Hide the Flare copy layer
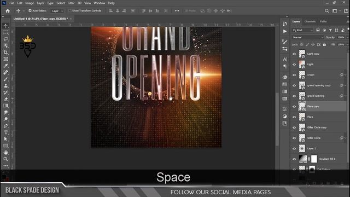The width and height of the screenshot is (350, 197). point(294,107)
